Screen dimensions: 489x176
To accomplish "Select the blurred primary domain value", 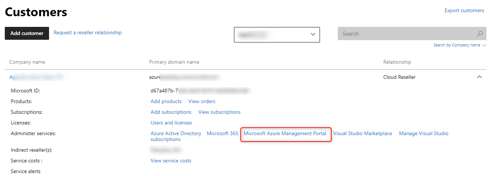I will (184, 77).
